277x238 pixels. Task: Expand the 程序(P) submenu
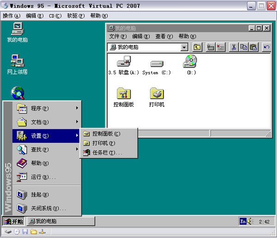47,108
